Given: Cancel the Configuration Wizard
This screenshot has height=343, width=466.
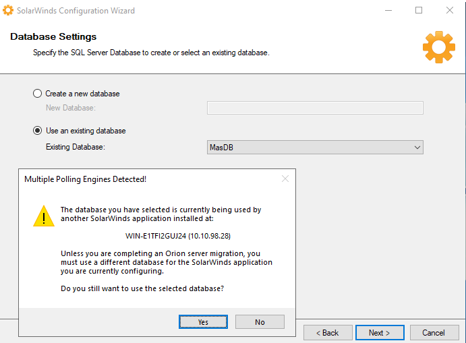Looking at the screenshot, I should (x=434, y=333).
